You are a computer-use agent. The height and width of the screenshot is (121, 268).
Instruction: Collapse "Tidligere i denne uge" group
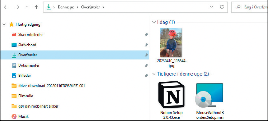154,74
